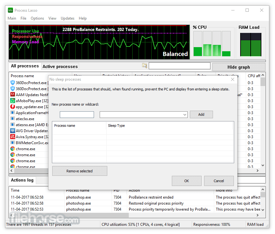
Task: Click the '1997 threads in 157 processes' status
Action: [39, 225]
